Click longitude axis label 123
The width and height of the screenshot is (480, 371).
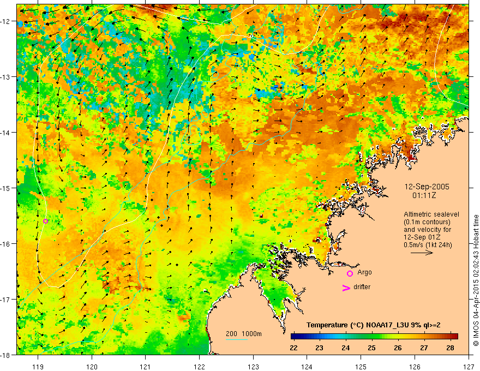(x=253, y=367)
